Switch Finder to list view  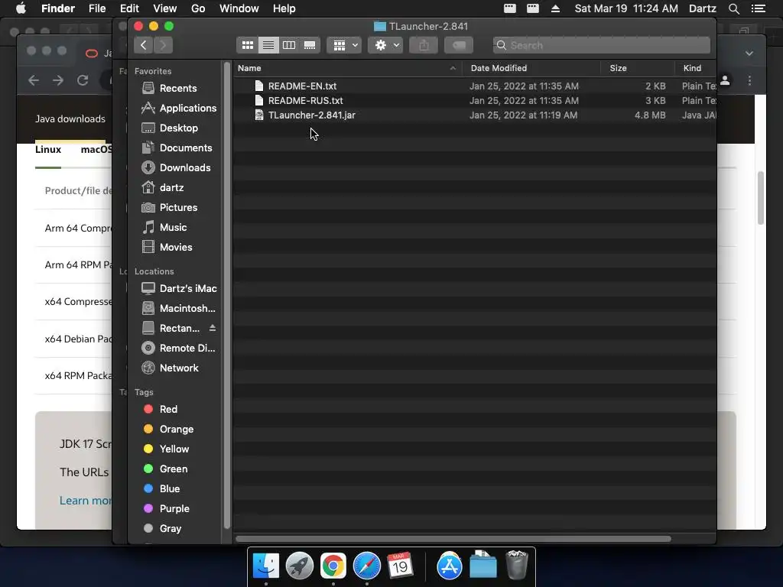(268, 45)
